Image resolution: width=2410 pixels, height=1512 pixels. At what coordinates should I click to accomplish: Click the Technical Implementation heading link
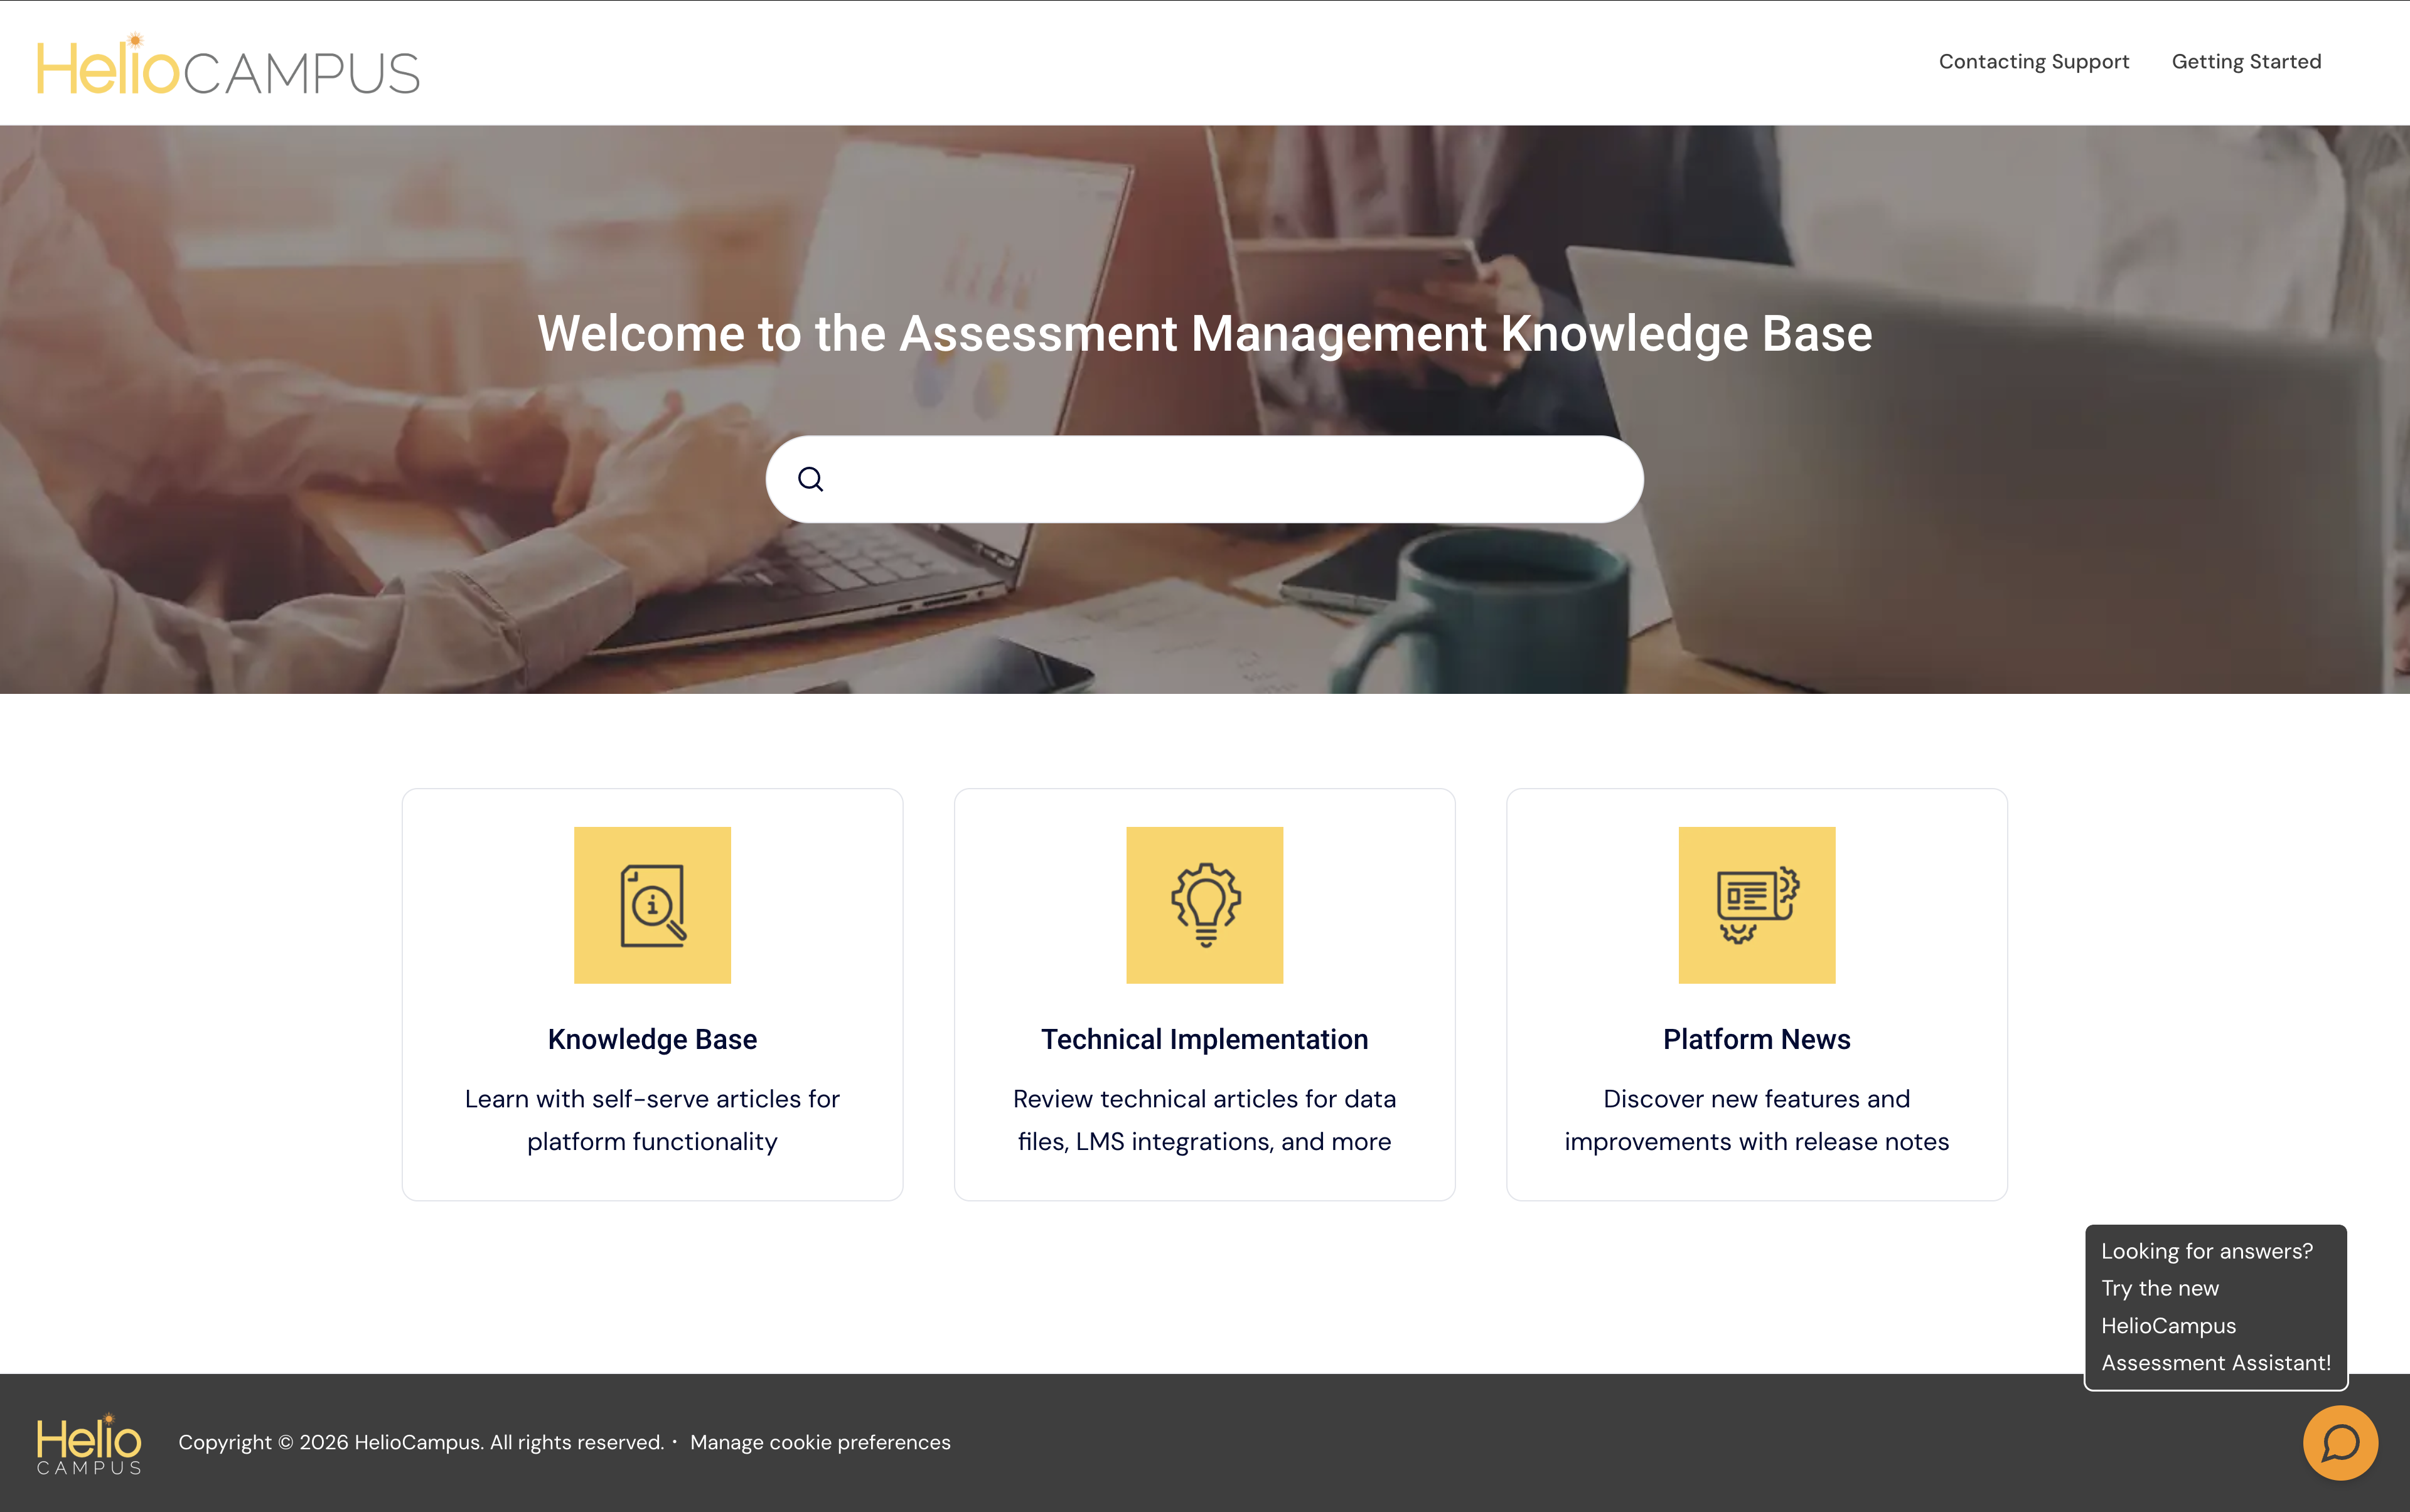[x=1204, y=1039]
